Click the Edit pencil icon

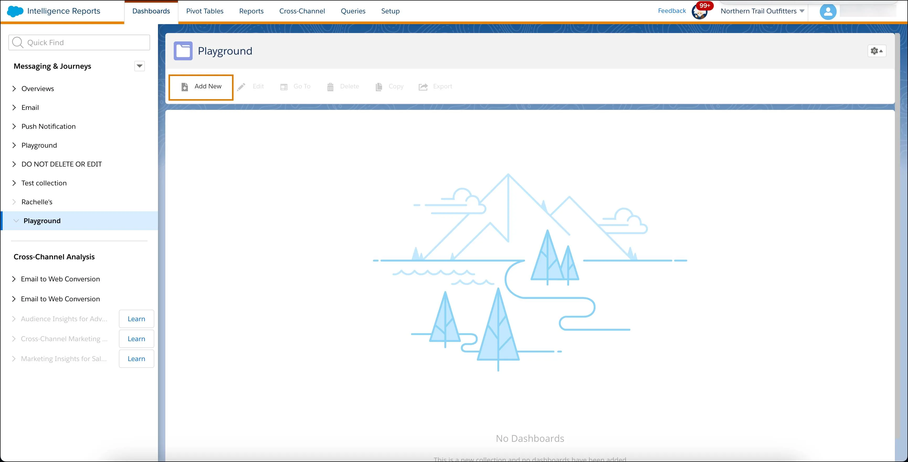[x=241, y=86]
